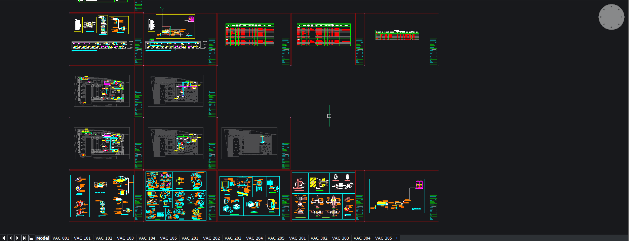The width and height of the screenshot is (629, 241).
Task: Click the upper-right arrow of the view compass
Action: (x=619, y=9)
